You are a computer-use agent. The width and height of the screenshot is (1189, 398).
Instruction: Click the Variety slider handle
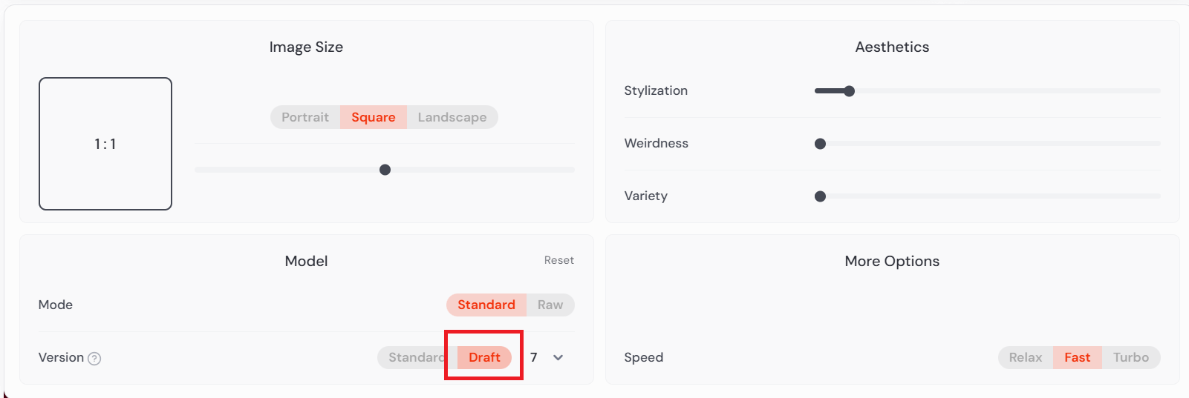[820, 196]
